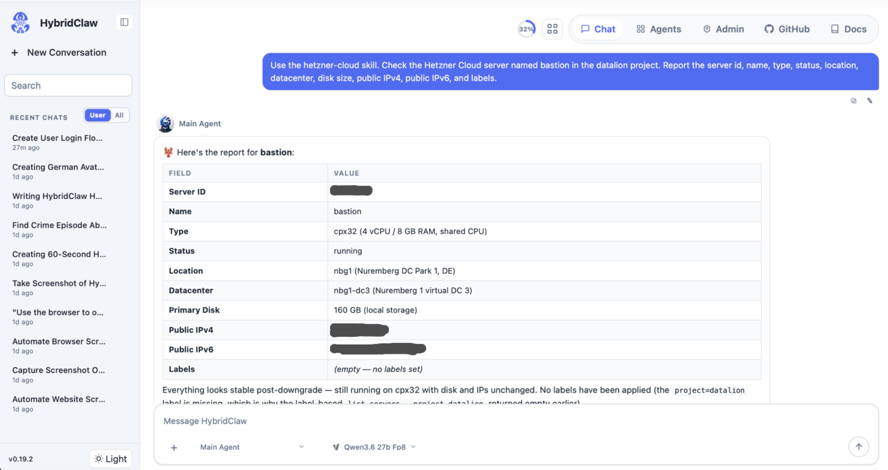Open the Admin tab
This screenshot has width=888, height=470.
[x=723, y=29]
